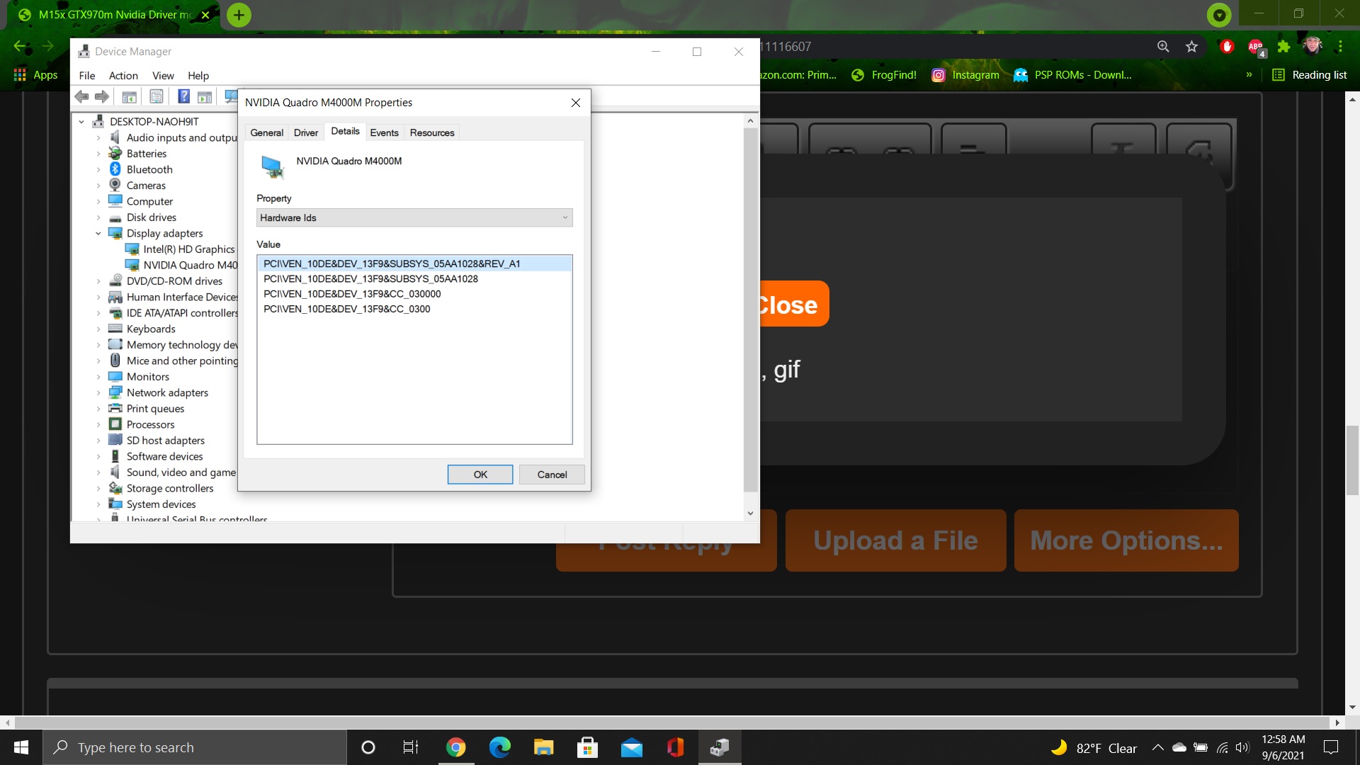
Task: Click the Bluetooth category icon
Action: pyautogui.click(x=115, y=169)
